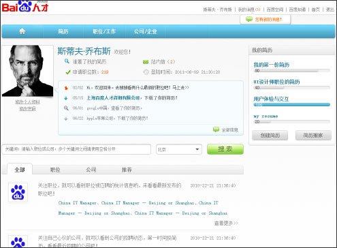
Task: Open 修改密码 link under the photo
Action: 27,109
